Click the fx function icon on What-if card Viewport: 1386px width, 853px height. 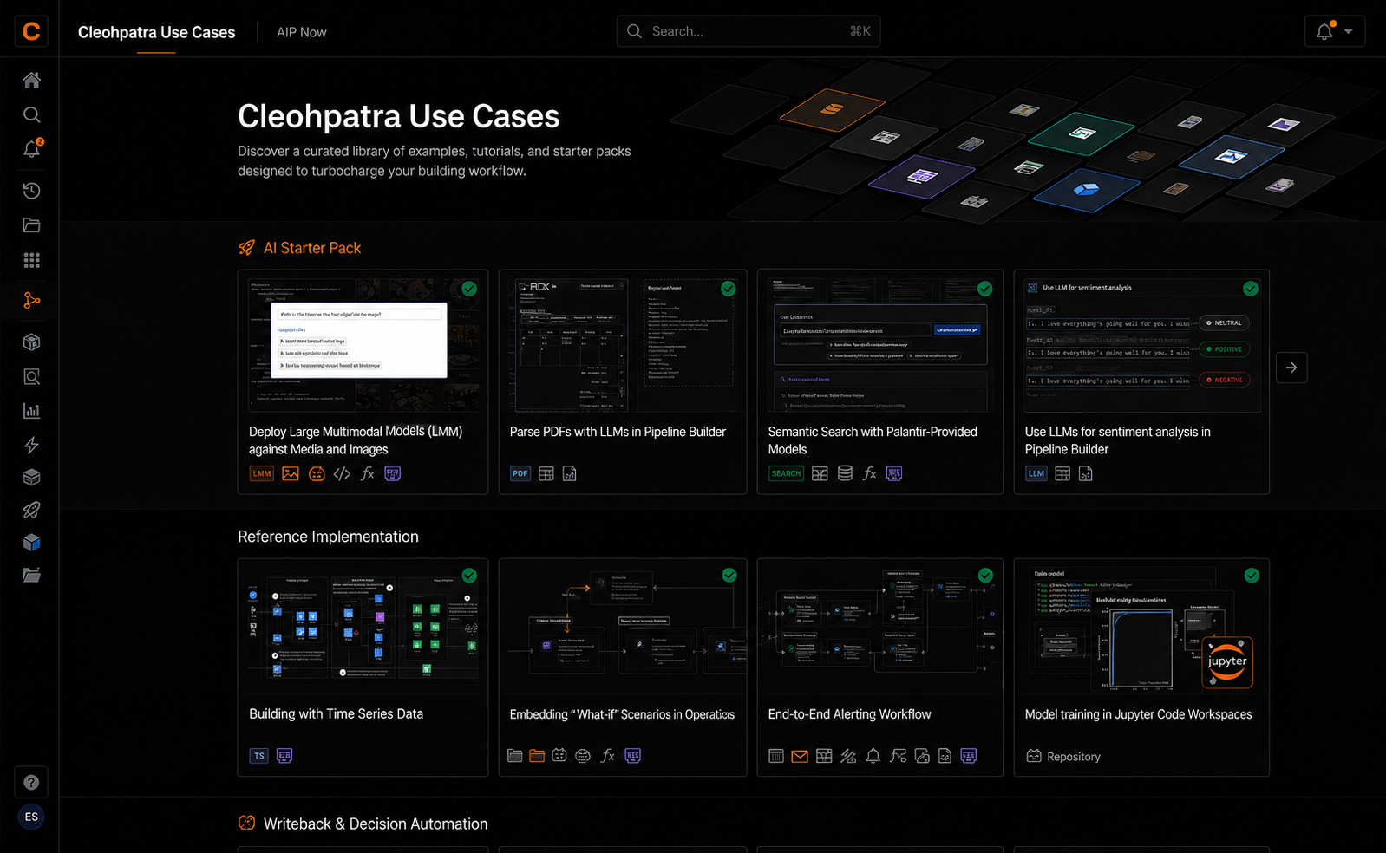click(608, 756)
